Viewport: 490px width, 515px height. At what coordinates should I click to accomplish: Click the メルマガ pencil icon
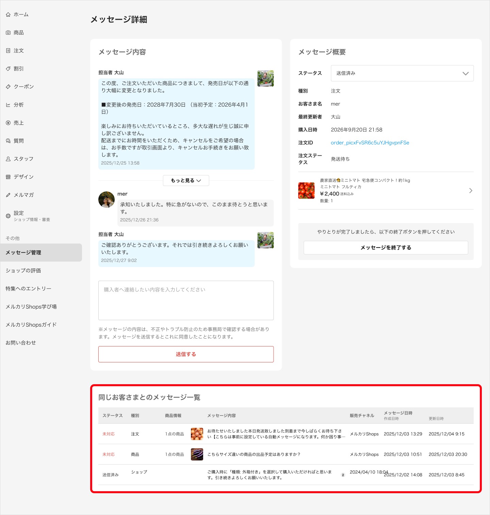tap(8, 195)
